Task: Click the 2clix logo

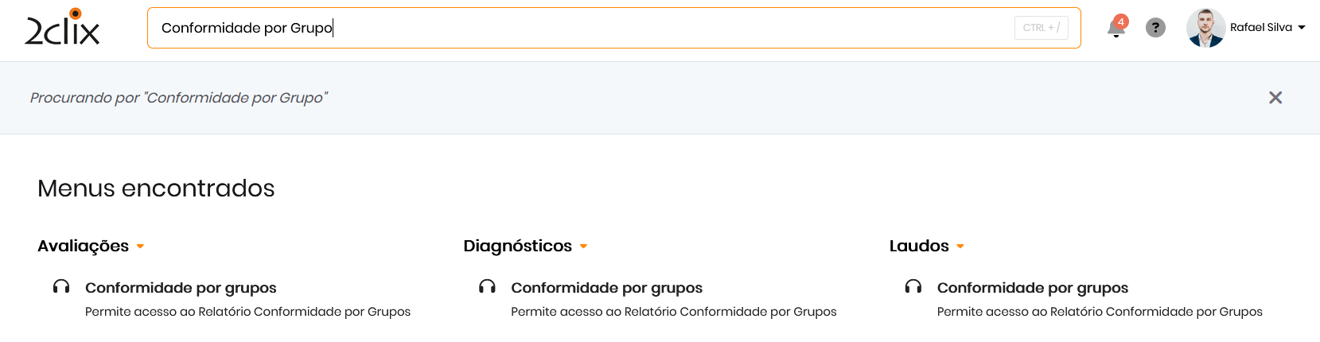Action: [x=62, y=28]
